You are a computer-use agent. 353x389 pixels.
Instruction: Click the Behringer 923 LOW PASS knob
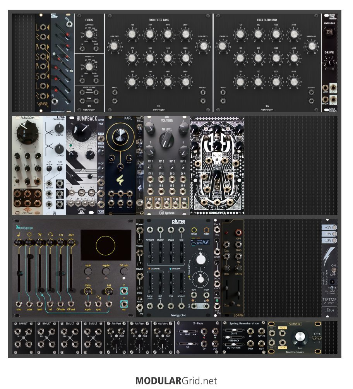point(89,34)
